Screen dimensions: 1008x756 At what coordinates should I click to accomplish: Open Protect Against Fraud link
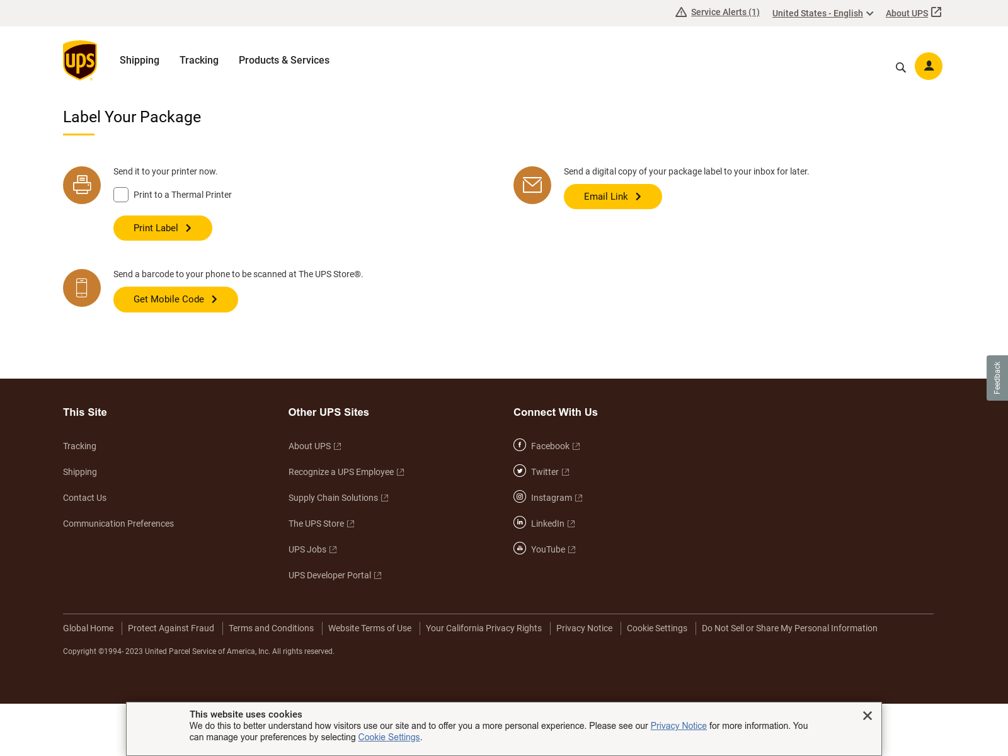[x=171, y=628]
